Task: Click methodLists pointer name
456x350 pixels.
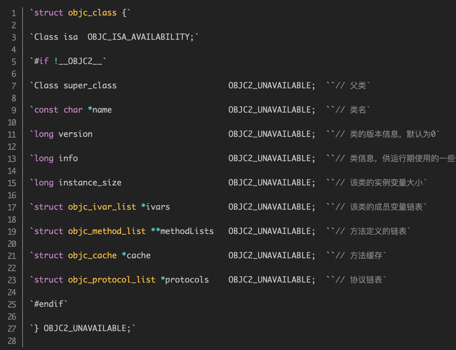Action: pos(187,231)
